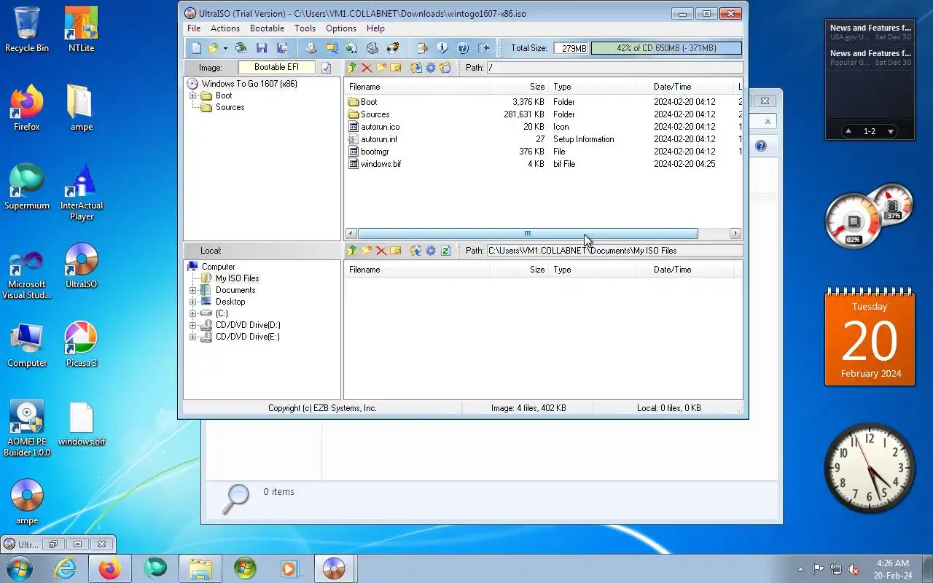Click the Total Size 279MB box
This screenshot has width=933, height=583.
pyautogui.click(x=571, y=48)
